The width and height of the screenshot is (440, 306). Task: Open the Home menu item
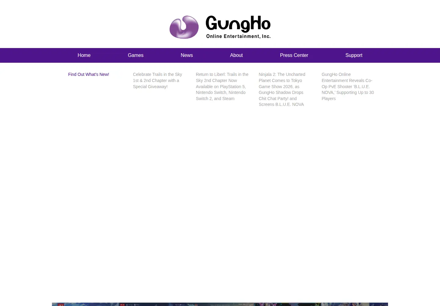(x=84, y=55)
